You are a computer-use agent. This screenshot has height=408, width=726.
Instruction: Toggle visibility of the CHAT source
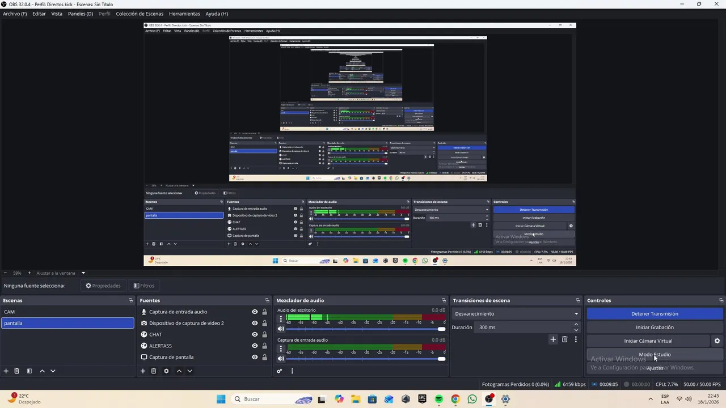tap(255, 334)
